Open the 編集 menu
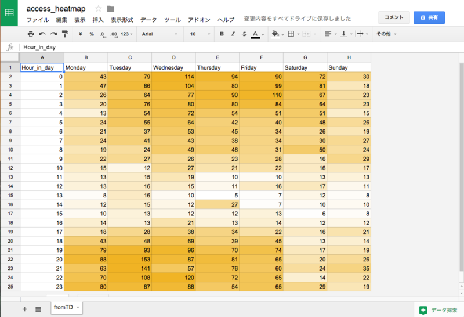 61,20
